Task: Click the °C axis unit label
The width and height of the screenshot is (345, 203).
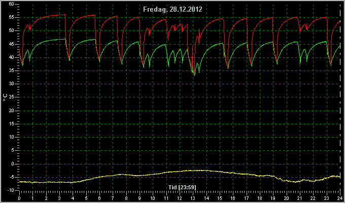Action: click(x=5, y=97)
